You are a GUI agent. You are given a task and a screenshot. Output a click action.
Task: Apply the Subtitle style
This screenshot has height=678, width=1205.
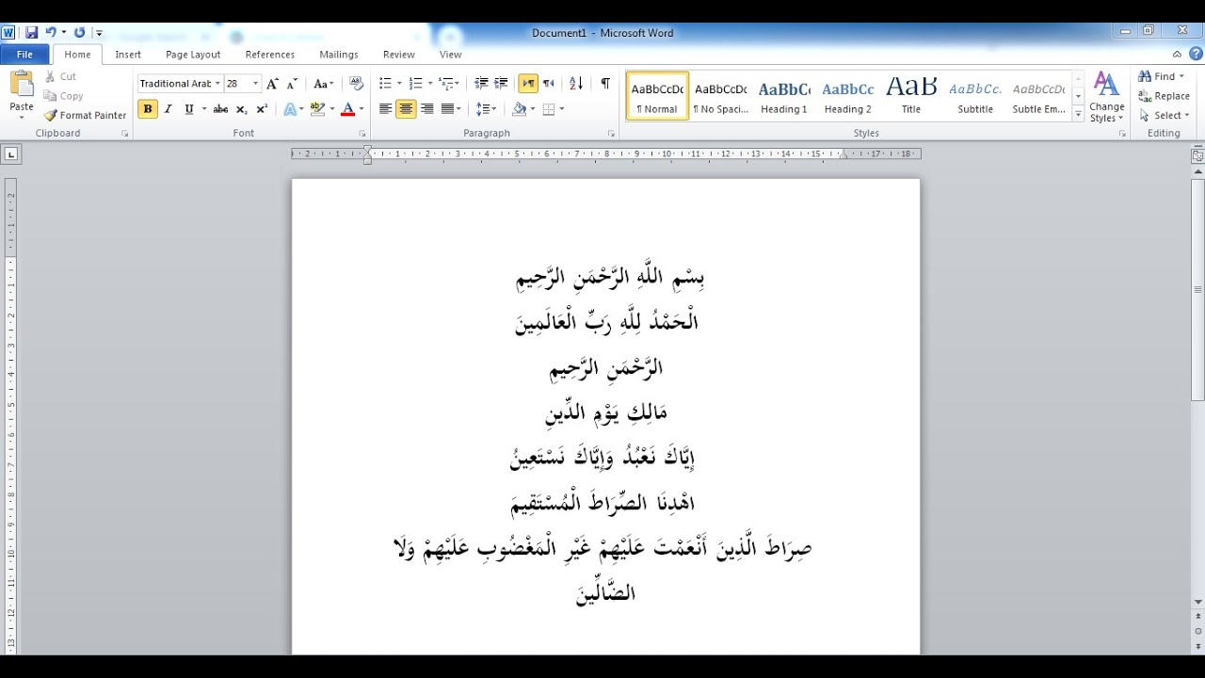pyautogui.click(x=975, y=96)
